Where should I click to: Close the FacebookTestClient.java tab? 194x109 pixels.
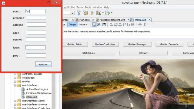(129, 20)
